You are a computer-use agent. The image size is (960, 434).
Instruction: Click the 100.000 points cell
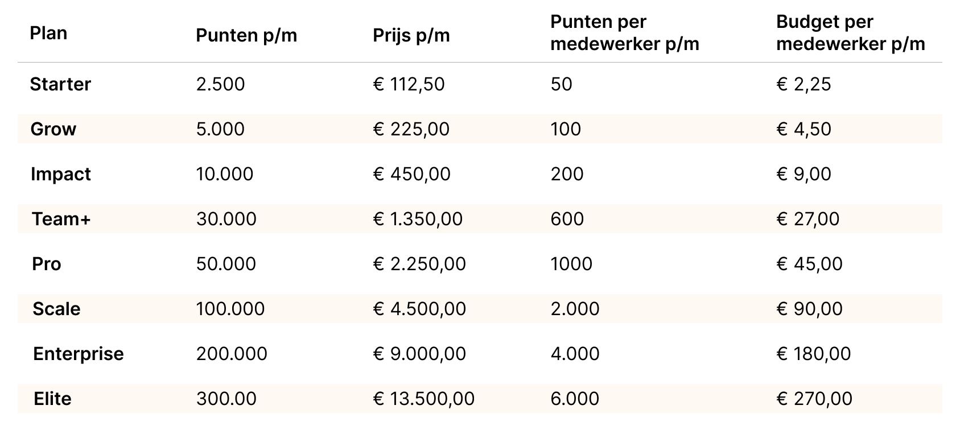[x=230, y=309]
